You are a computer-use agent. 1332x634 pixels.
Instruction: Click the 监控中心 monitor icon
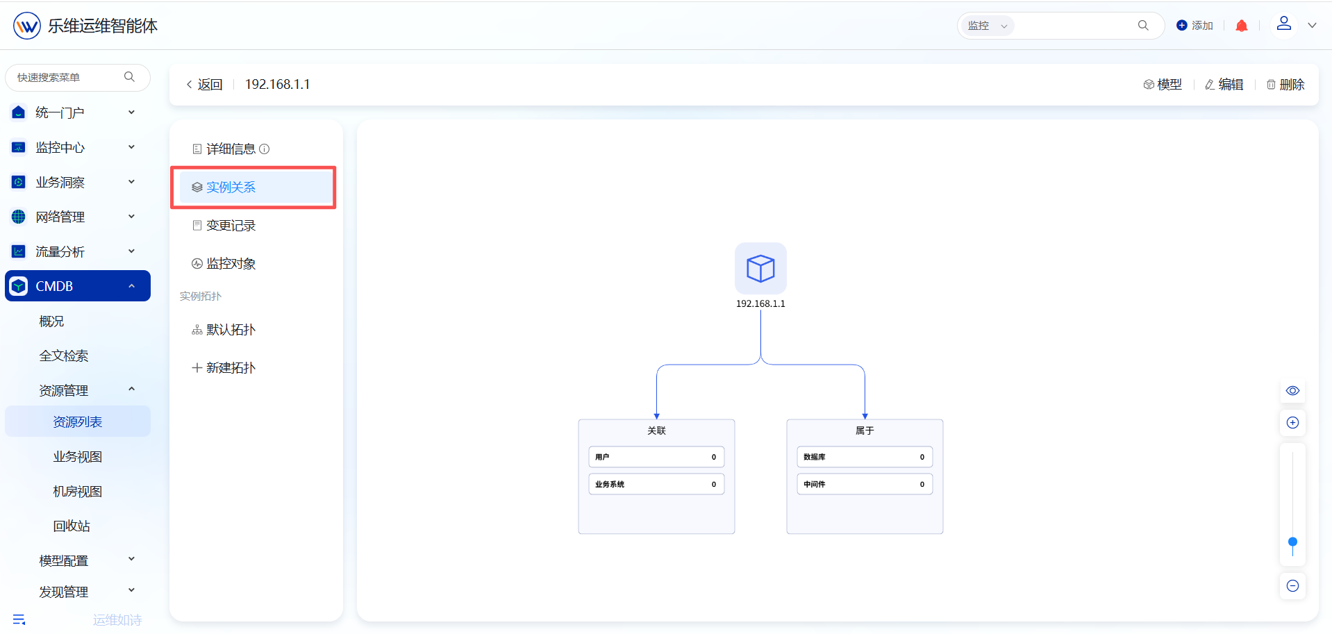coord(19,147)
